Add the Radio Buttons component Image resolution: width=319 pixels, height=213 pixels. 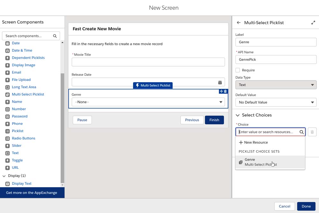pyautogui.click(x=23, y=138)
